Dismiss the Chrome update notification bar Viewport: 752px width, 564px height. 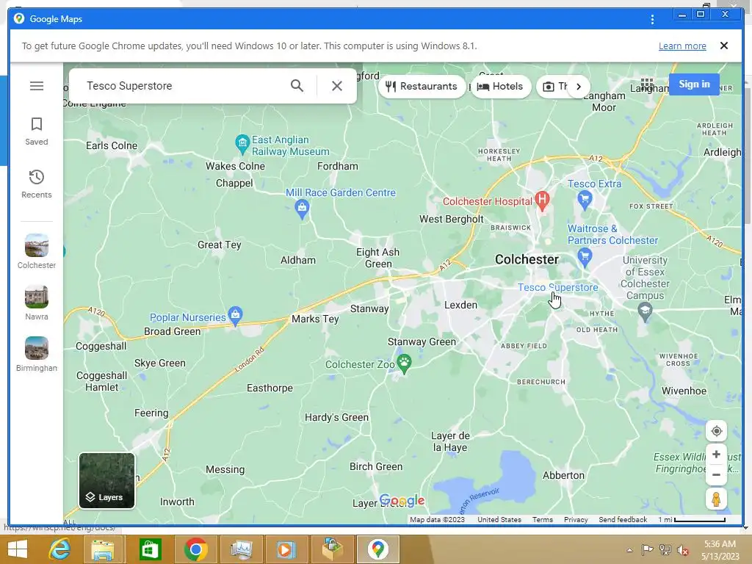[724, 46]
